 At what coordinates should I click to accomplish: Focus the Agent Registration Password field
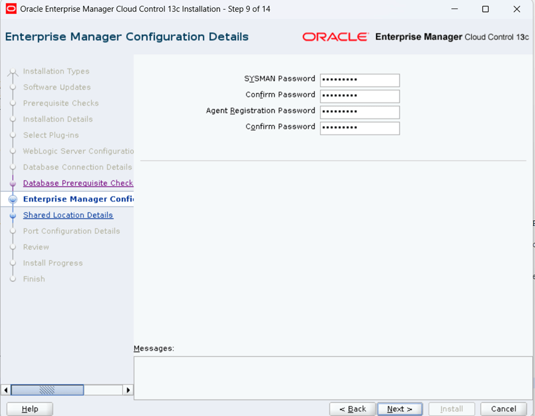click(x=360, y=112)
